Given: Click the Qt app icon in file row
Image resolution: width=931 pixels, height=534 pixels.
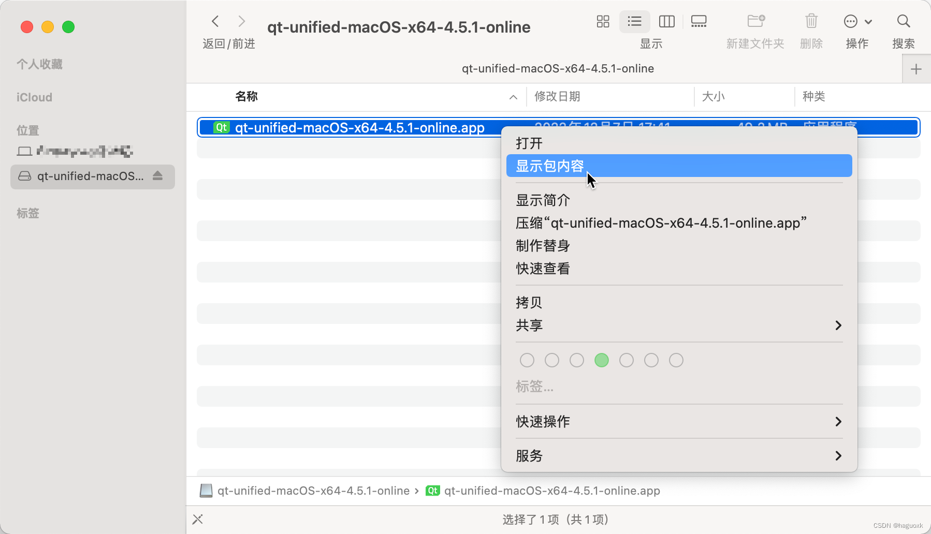Looking at the screenshot, I should tap(222, 127).
